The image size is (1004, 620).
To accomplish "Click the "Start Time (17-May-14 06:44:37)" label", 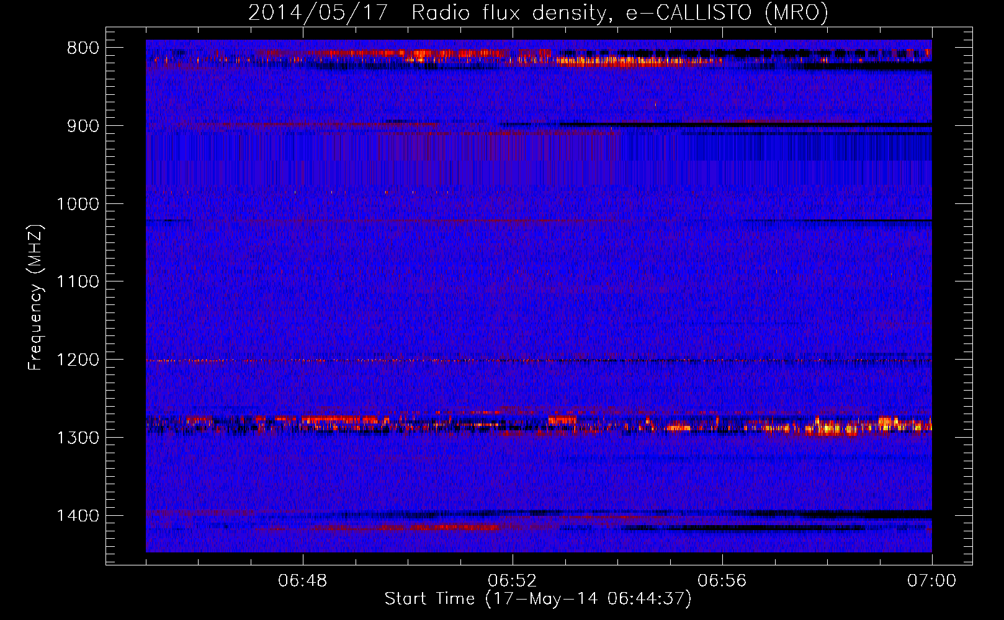I will click(x=537, y=599).
